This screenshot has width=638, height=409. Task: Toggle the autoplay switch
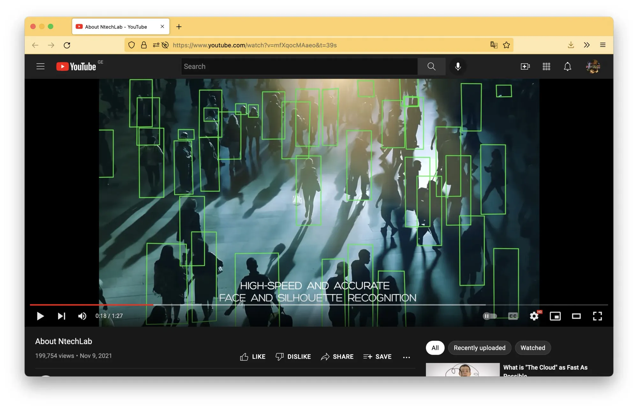point(490,316)
